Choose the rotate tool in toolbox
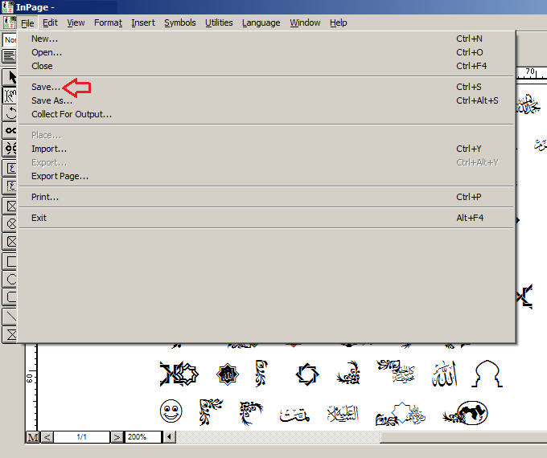 point(10,113)
